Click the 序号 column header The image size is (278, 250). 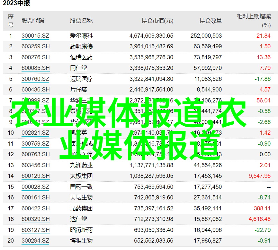coord(11,21)
